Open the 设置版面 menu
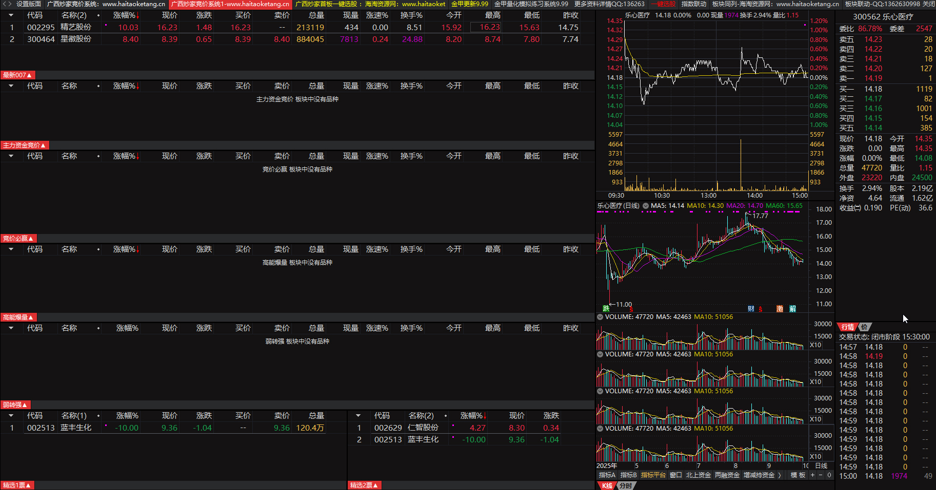The width and height of the screenshot is (936, 490). [28, 4]
